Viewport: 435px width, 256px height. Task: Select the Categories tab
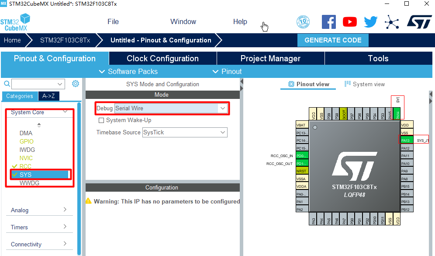[20, 96]
